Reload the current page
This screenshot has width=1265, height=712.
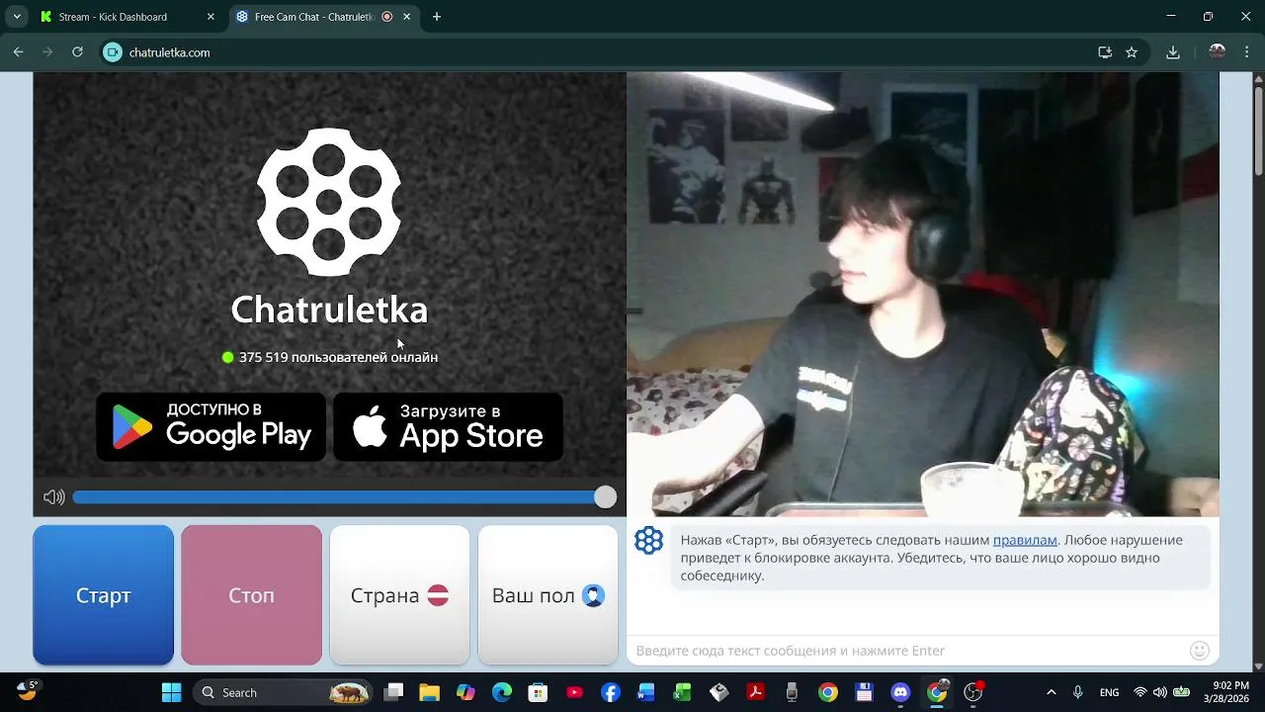coord(77,52)
